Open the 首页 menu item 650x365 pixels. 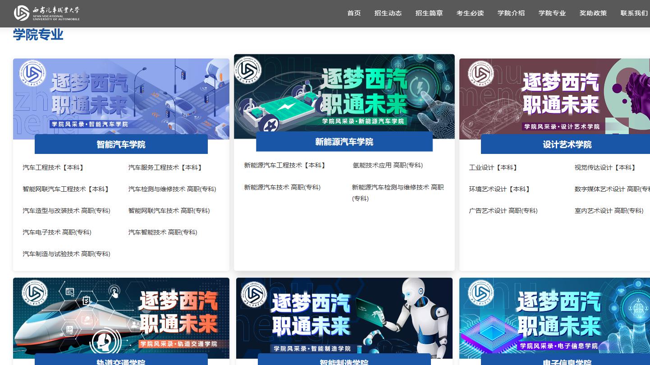click(x=354, y=13)
